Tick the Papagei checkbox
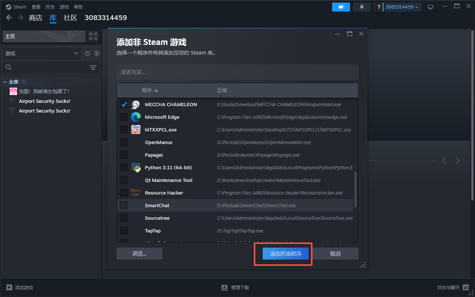The height and width of the screenshot is (297, 475). click(124, 155)
